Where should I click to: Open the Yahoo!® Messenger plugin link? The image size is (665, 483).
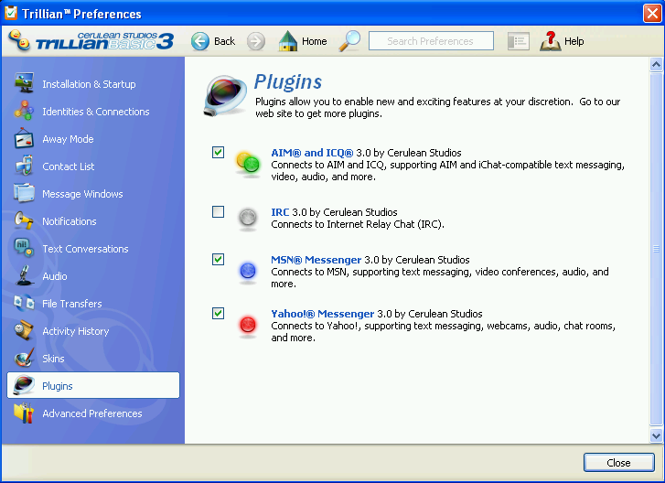(x=322, y=314)
